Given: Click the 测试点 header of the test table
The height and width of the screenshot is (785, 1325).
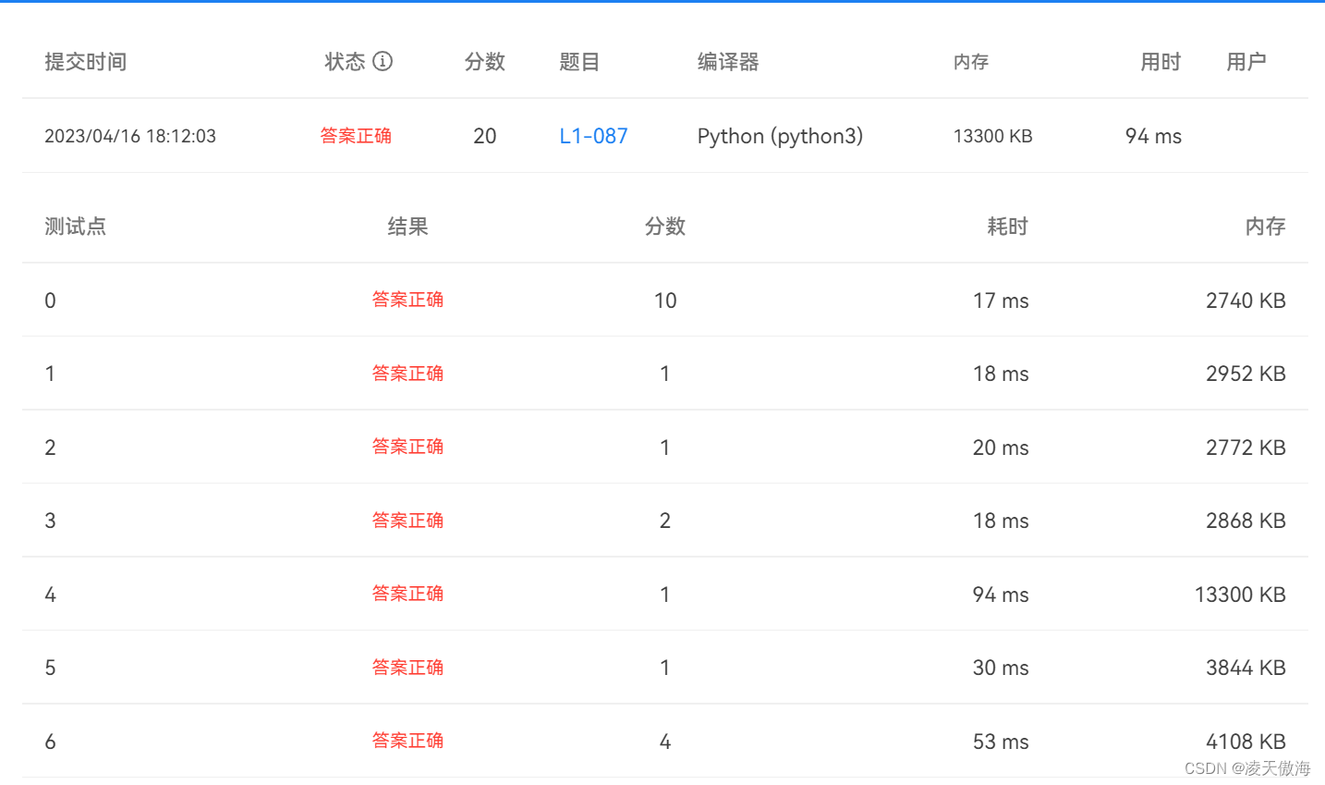Looking at the screenshot, I should point(75,226).
